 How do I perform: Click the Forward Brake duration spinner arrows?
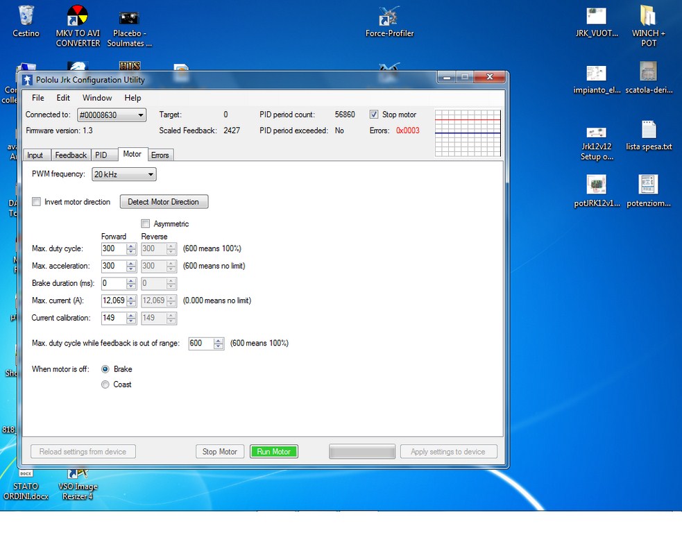(x=131, y=284)
